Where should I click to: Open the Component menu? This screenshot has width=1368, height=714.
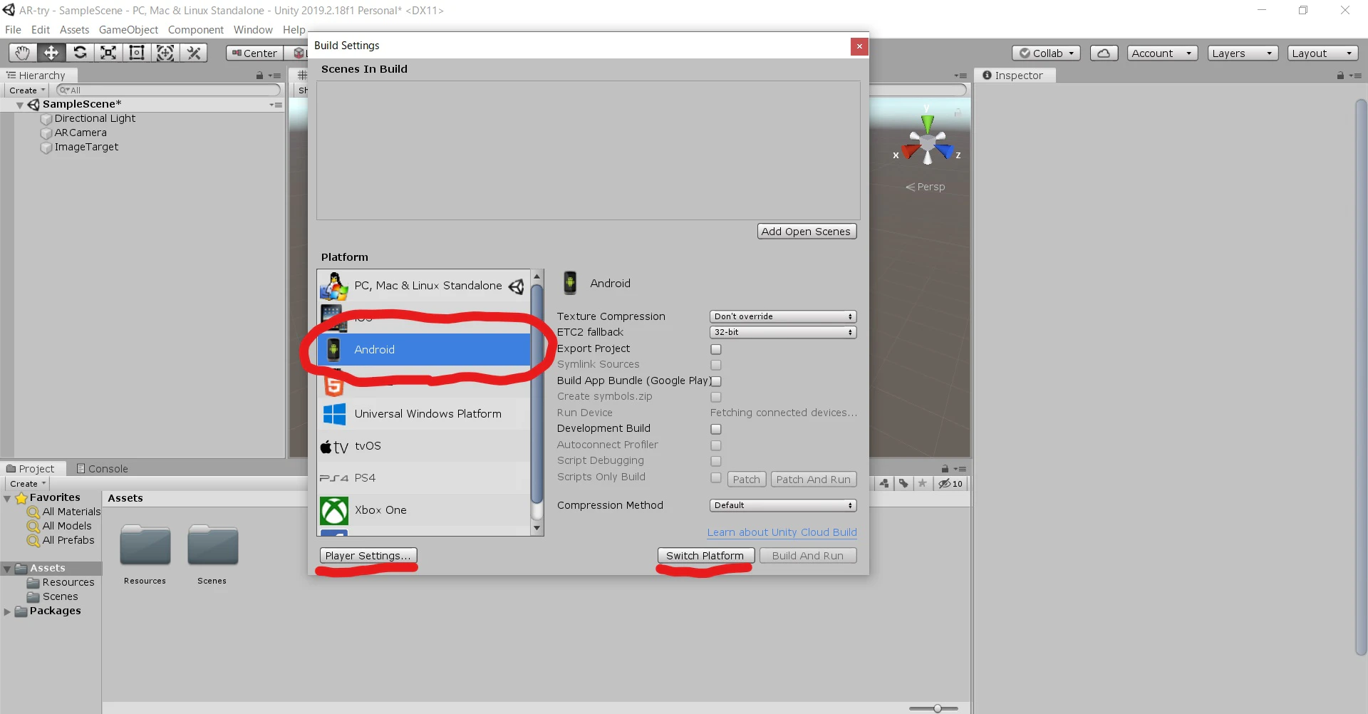pos(196,30)
